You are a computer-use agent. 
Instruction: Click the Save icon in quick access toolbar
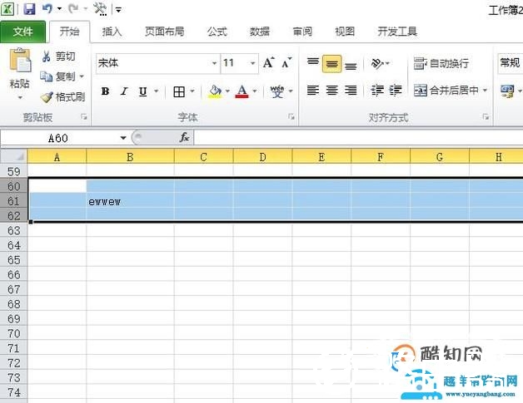coord(29,8)
